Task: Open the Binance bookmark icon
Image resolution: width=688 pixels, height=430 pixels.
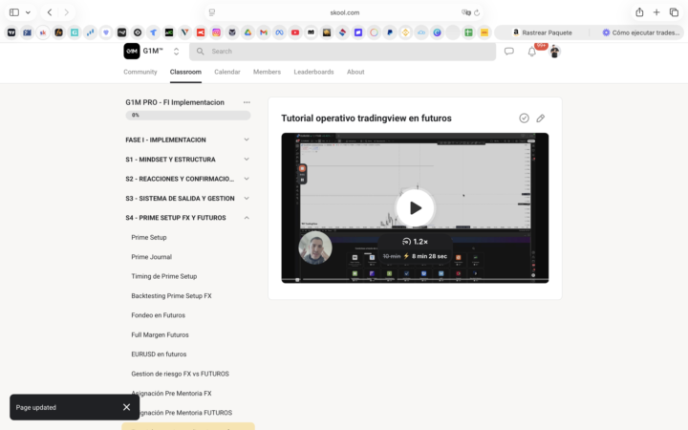Action: tap(405, 32)
